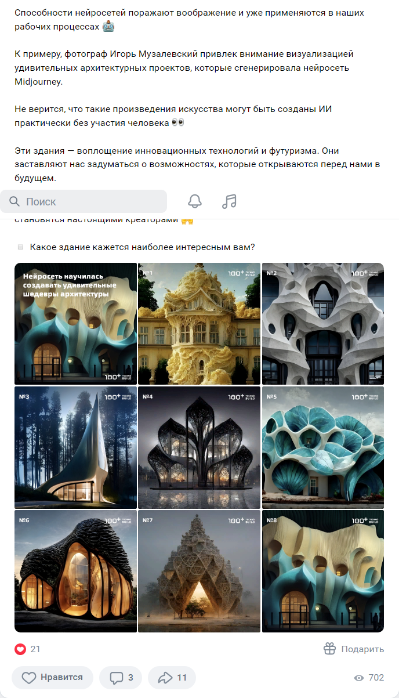Viewport: 399px width, 698px height.
Task: Open image №1 yellow ornate mansion
Action: point(199,324)
